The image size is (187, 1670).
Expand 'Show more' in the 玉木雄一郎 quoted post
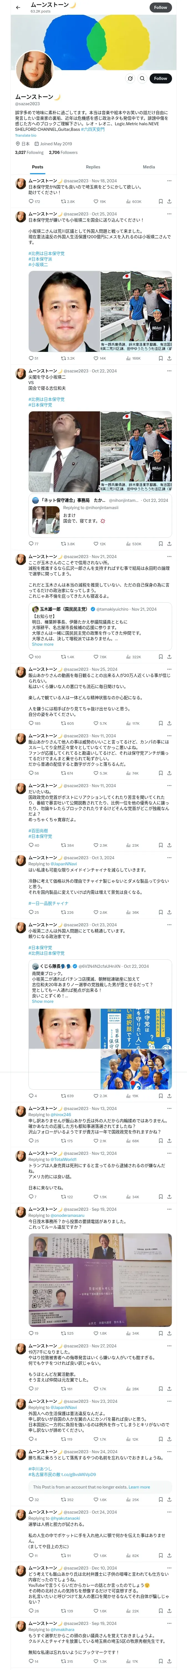coord(43,644)
